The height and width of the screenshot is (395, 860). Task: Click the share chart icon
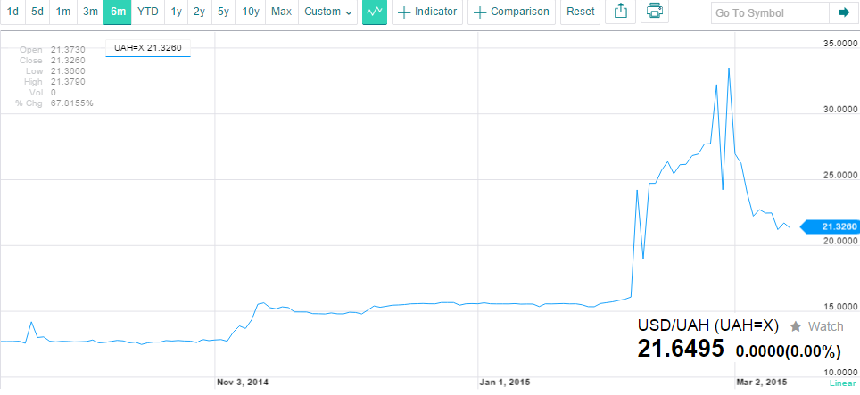620,12
